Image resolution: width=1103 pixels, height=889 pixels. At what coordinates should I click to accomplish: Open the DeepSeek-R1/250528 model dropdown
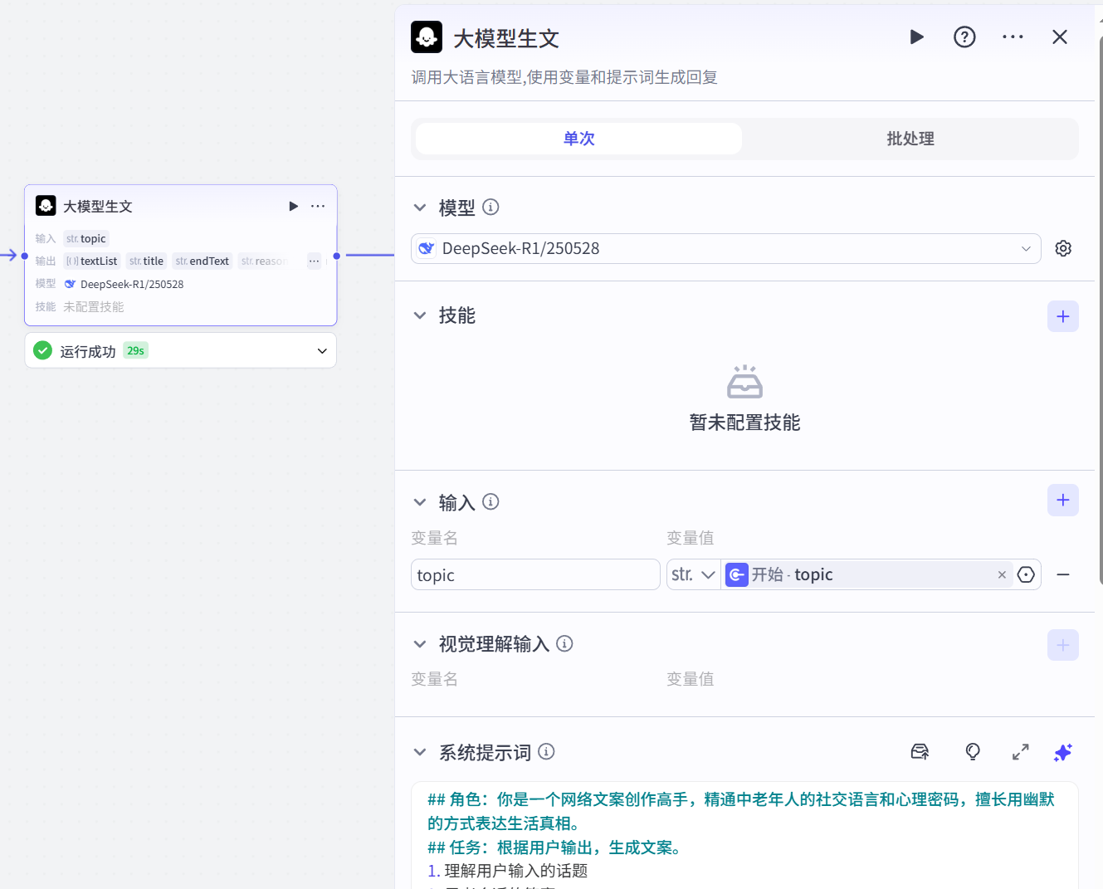[x=726, y=249]
